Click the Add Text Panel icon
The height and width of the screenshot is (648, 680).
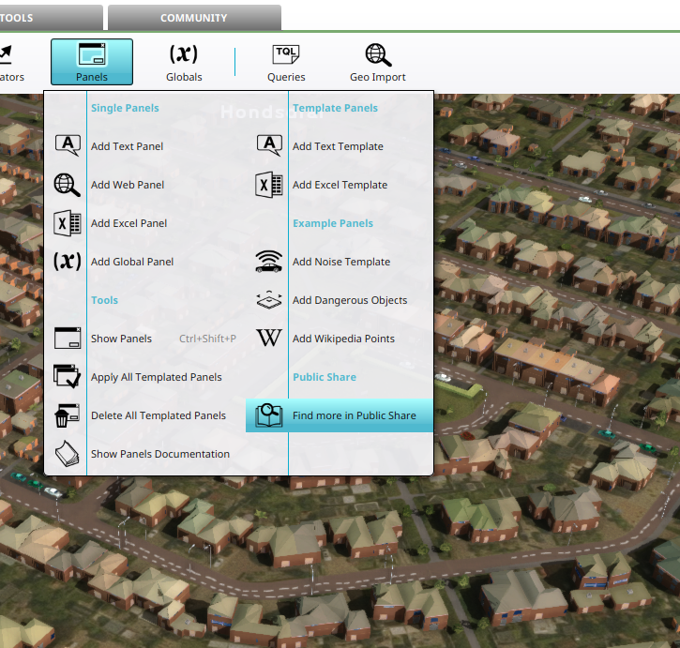pyautogui.click(x=67, y=145)
